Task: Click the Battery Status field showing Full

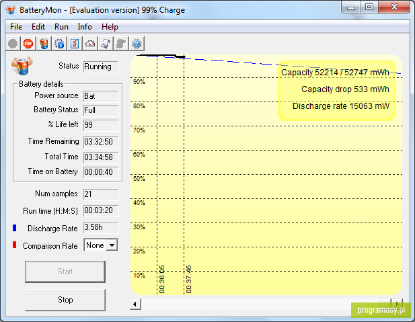Action: coord(101,110)
